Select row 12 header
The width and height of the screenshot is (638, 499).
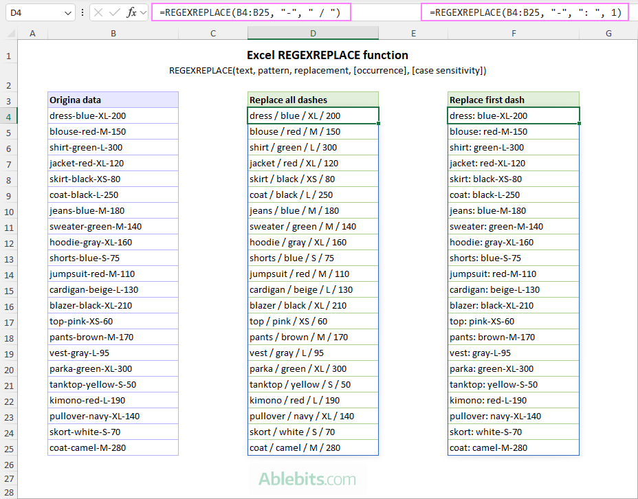9,243
